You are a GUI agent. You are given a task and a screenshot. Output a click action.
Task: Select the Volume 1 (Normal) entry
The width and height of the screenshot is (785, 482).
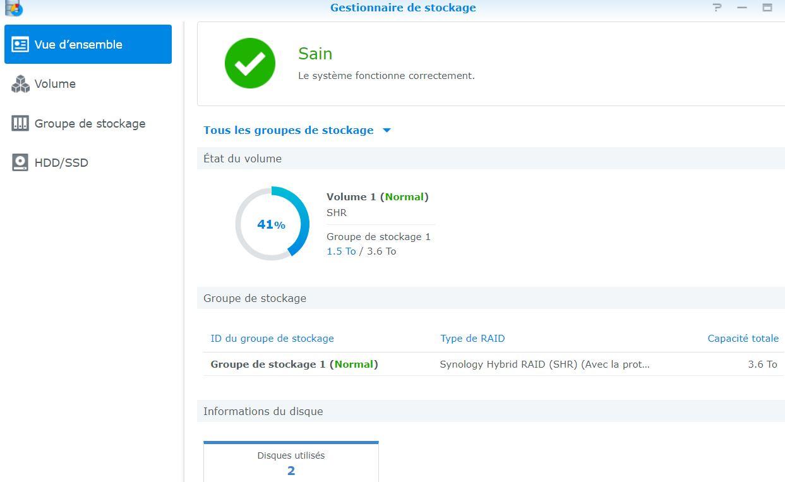pyautogui.click(x=378, y=196)
